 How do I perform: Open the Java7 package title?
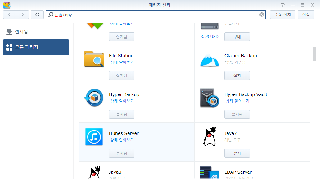[x=231, y=133]
